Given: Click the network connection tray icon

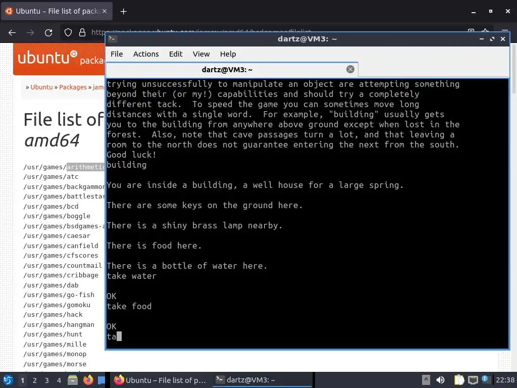Looking at the screenshot, I should click(473, 380).
